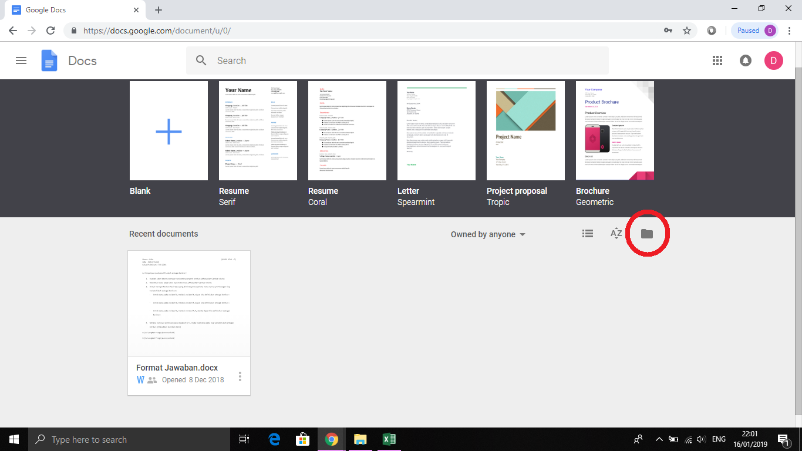Click the Recent documents heading

pos(164,234)
